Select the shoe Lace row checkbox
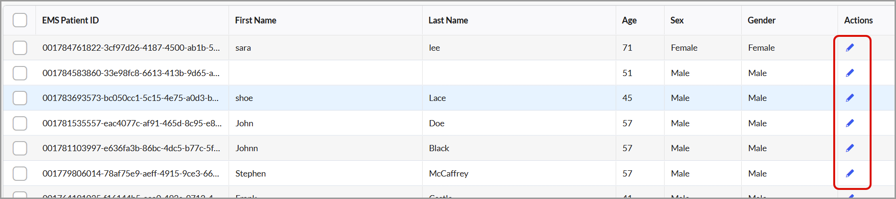 click(20, 98)
